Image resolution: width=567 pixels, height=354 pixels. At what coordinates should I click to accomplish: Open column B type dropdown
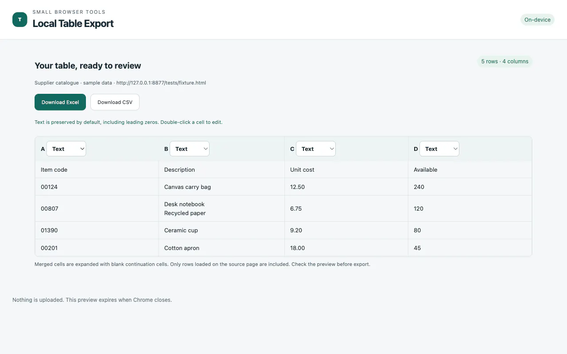click(x=190, y=149)
